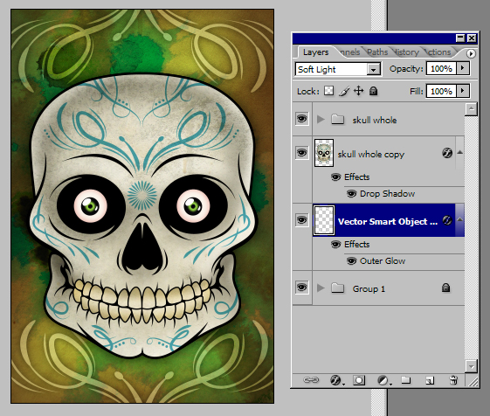Open the Layers panel flyout menu
The image size is (490, 416).
pyautogui.click(x=471, y=53)
